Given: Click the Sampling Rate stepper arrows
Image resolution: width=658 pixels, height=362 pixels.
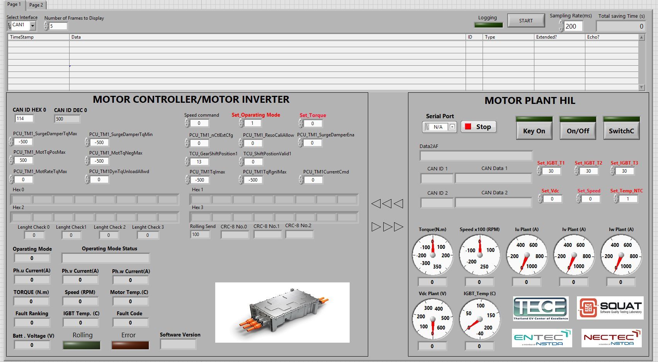Looking at the screenshot, I should click(561, 26).
